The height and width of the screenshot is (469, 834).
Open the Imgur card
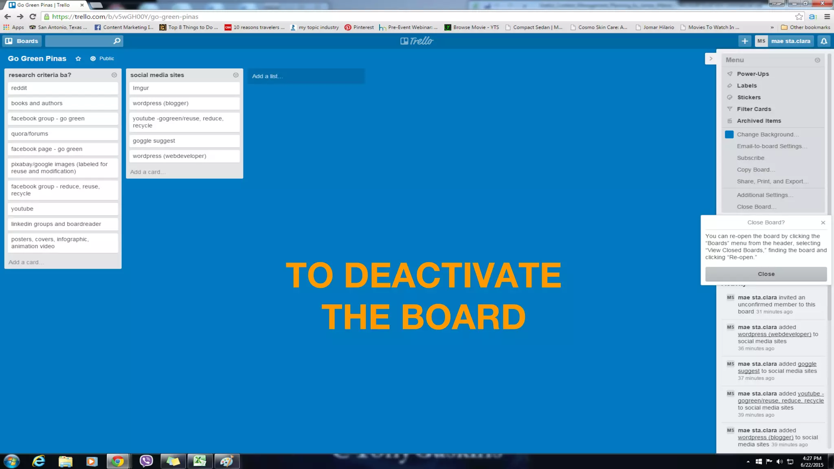(x=184, y=88)
